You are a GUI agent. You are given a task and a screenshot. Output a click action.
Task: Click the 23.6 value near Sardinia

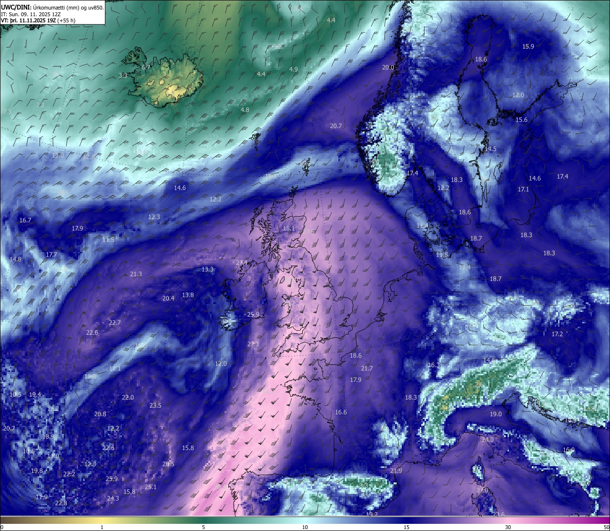pyautogui.click(x=498, y=514)
